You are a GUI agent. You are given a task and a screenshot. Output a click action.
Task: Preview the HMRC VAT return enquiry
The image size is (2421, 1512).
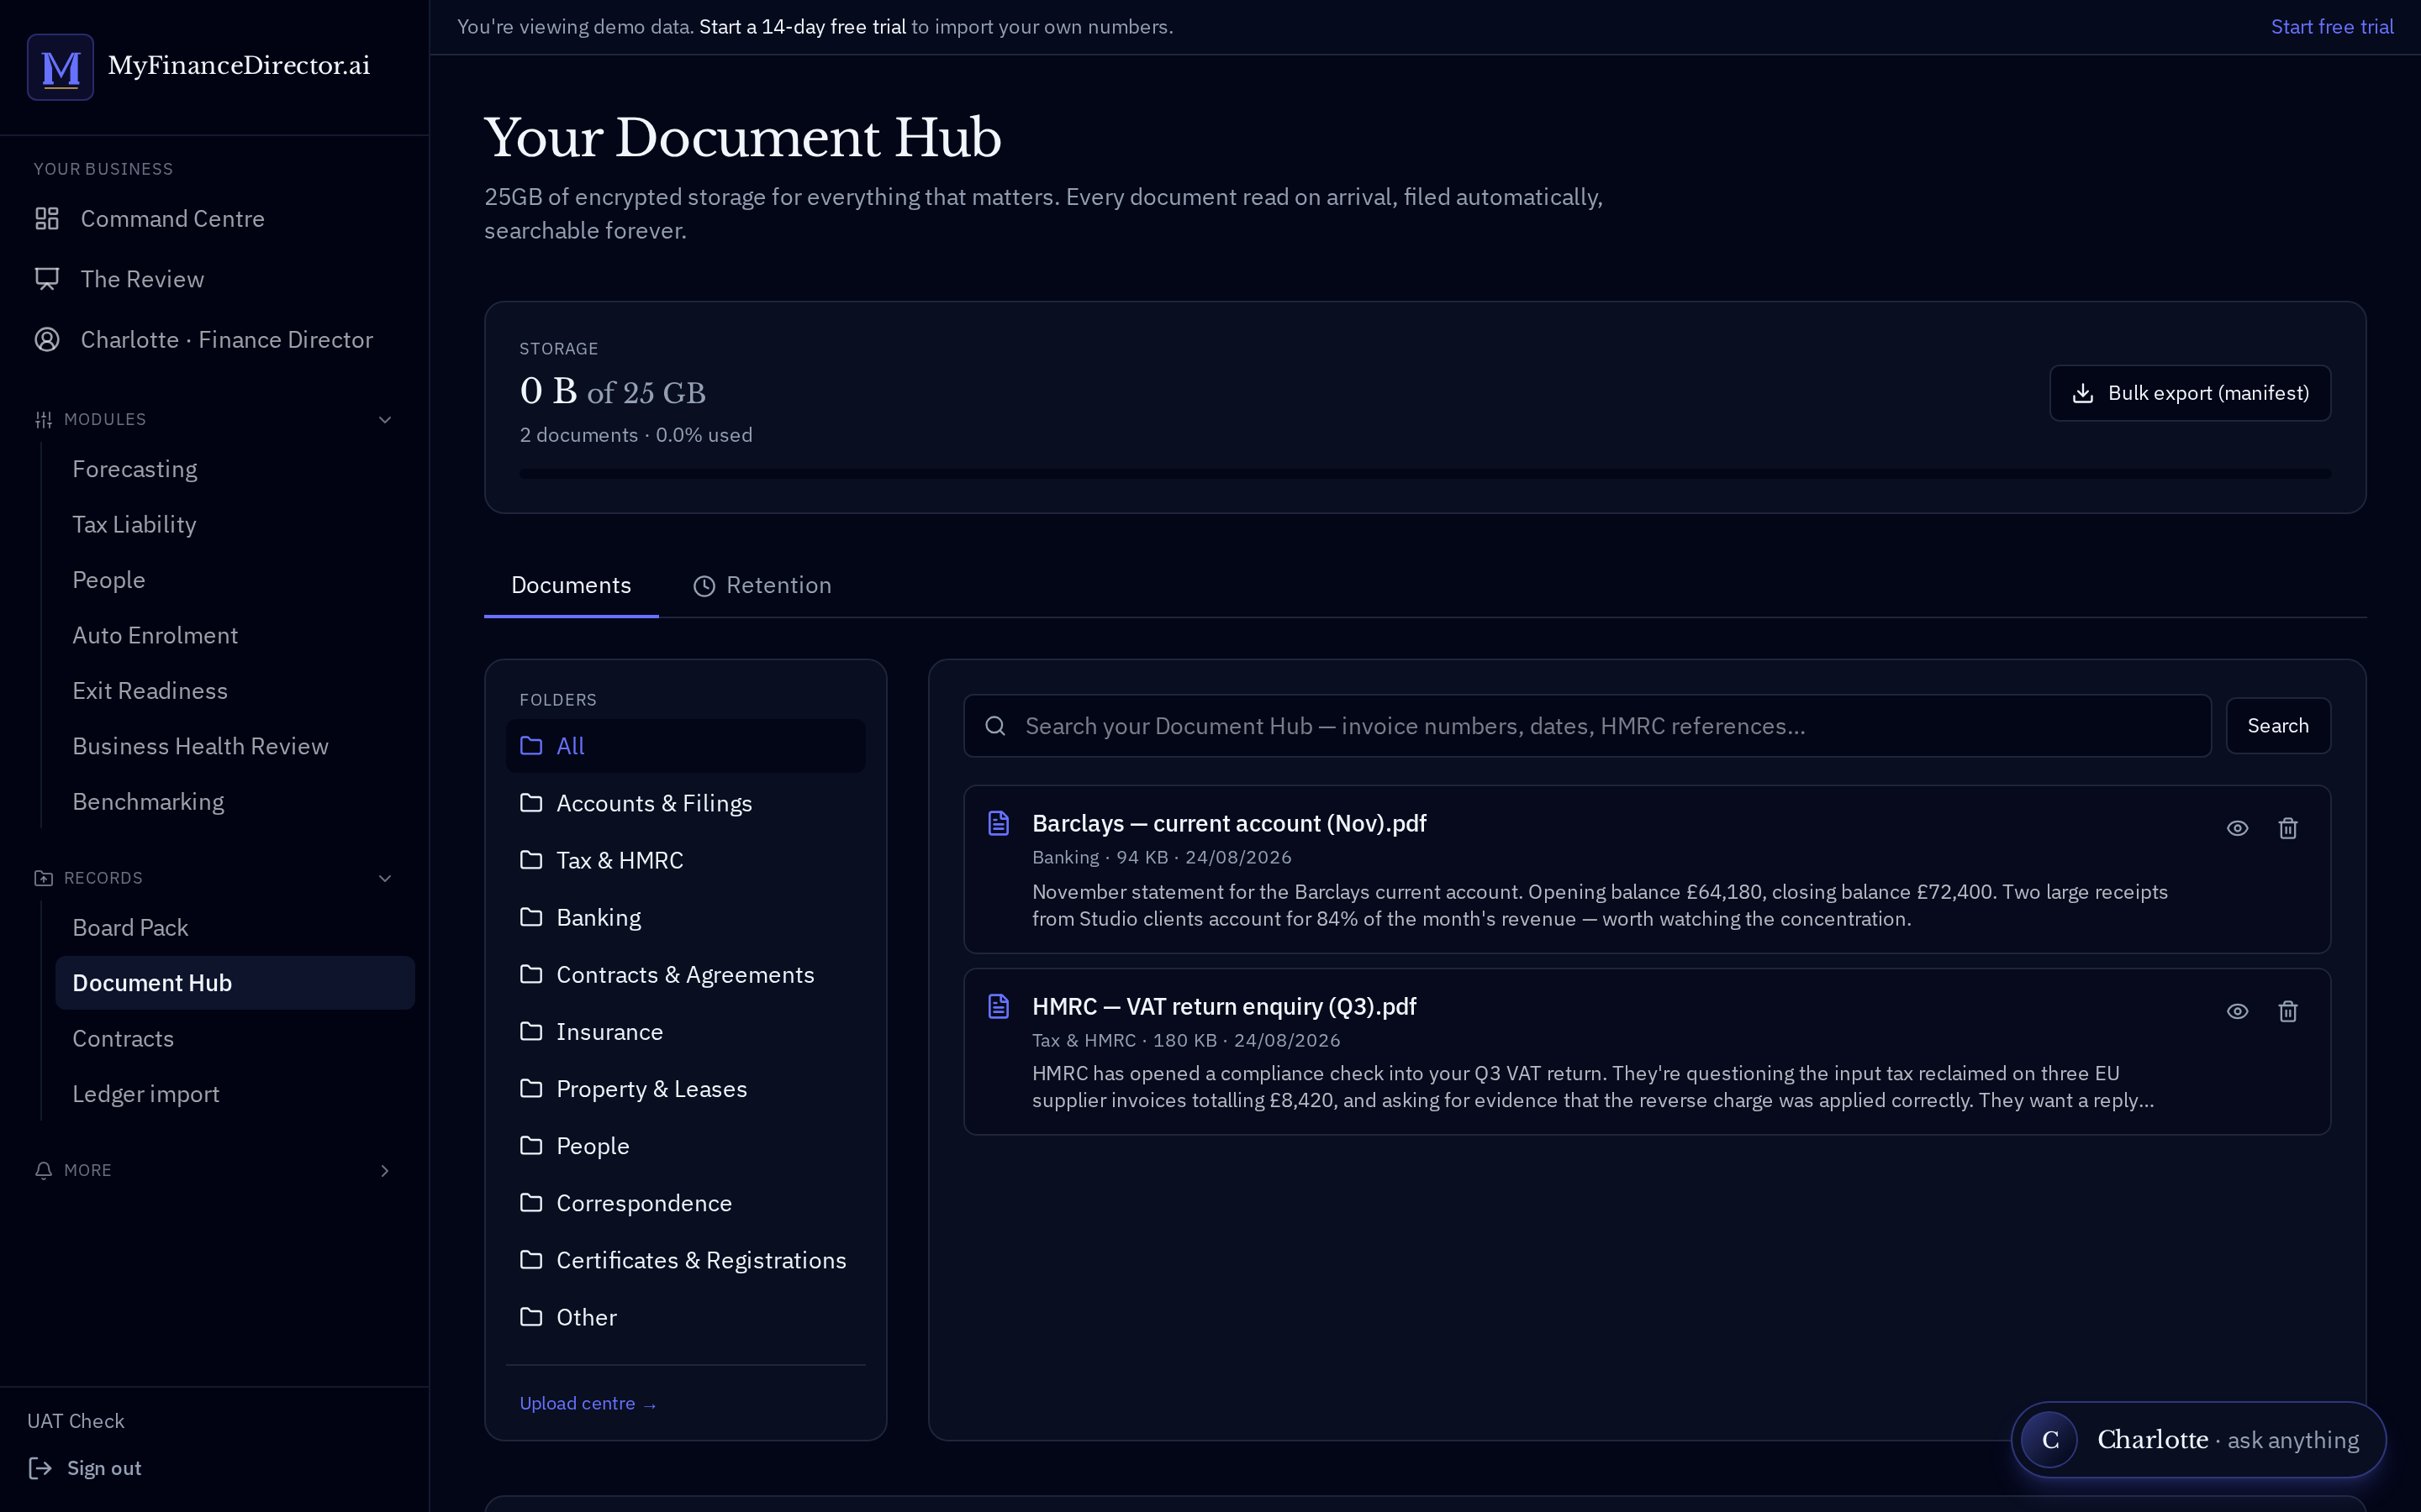[x=2238, y=1011]
